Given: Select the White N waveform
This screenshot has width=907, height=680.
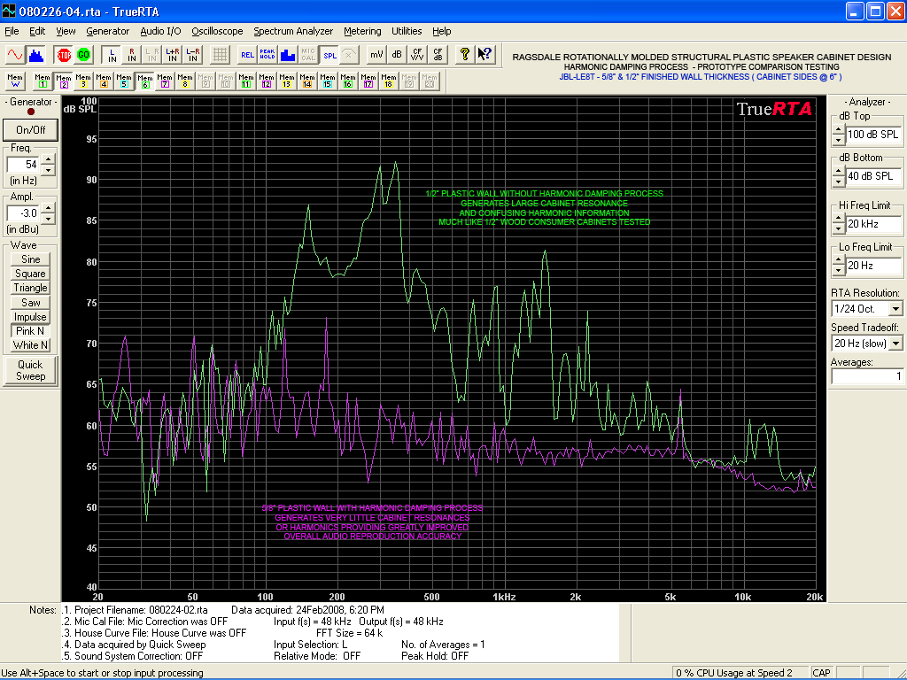Looking at the screenshot, I should [x=30, y=345].
